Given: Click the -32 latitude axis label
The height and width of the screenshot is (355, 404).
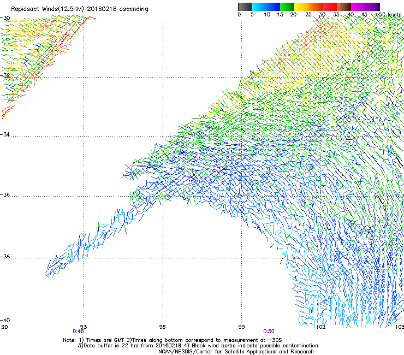Looking at the screenshot, I should coord(5,75).
